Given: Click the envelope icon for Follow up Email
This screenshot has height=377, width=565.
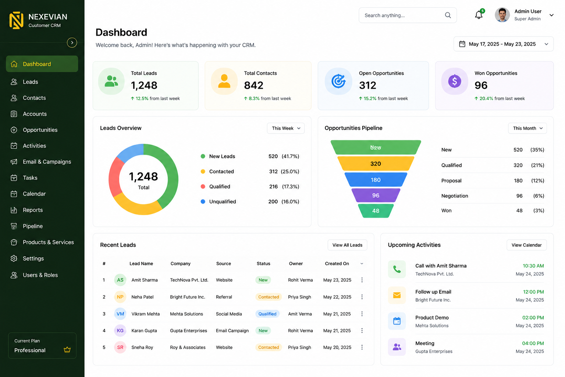Looking at the screenshot, I should [397, 295].
